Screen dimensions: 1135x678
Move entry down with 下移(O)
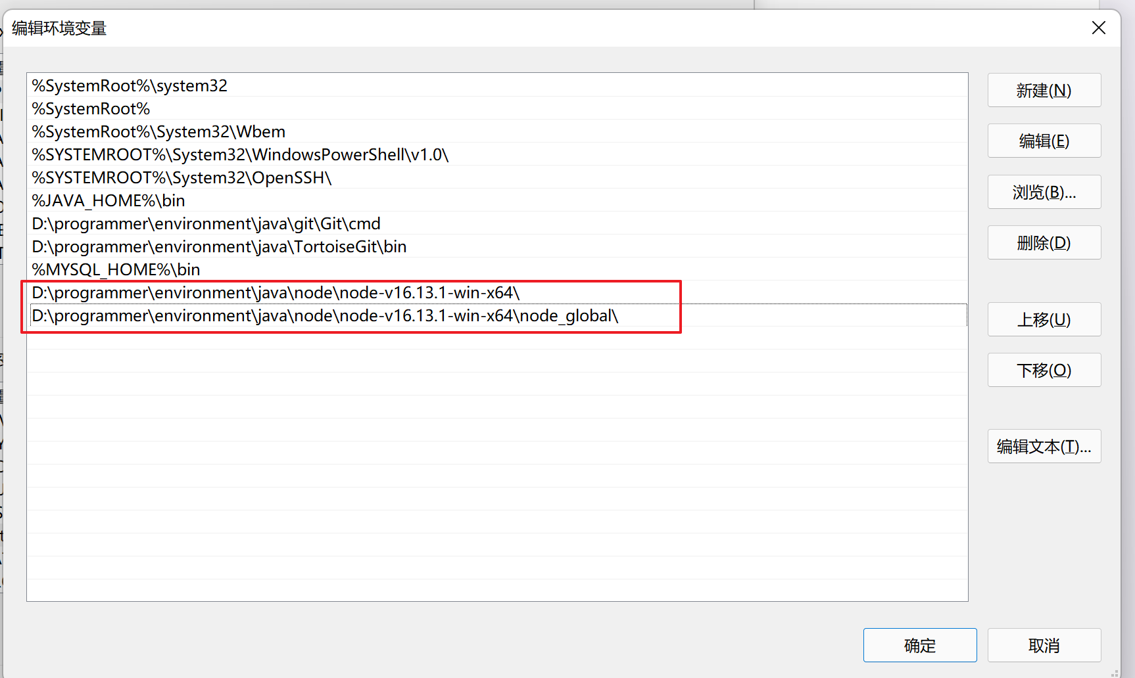[1044, 369]
